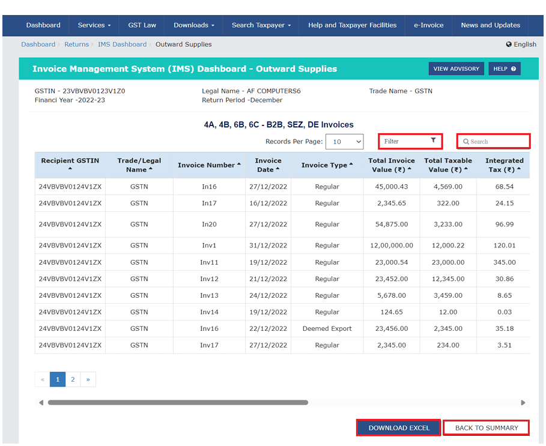Expand the Downloads menu

pyautogui.click(x=194, y=25)
